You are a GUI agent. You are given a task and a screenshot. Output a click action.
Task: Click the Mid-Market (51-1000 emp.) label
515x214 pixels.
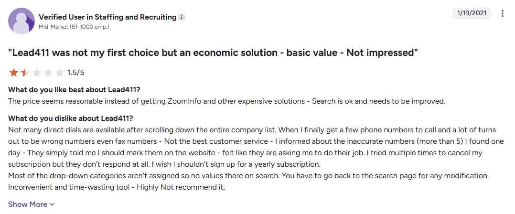74,27
